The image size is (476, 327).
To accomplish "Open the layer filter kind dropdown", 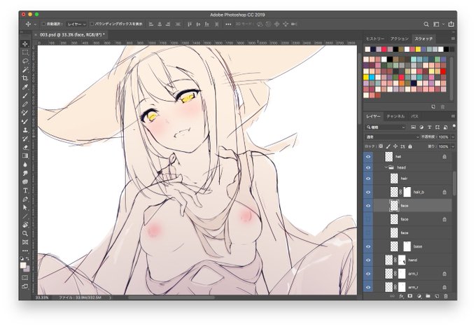I will (386, 127).
